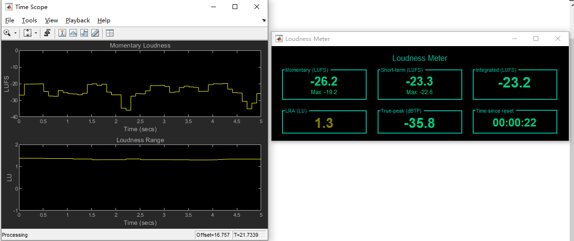Toggle Signal Statistics panel icon

click(x=73, y=33)
